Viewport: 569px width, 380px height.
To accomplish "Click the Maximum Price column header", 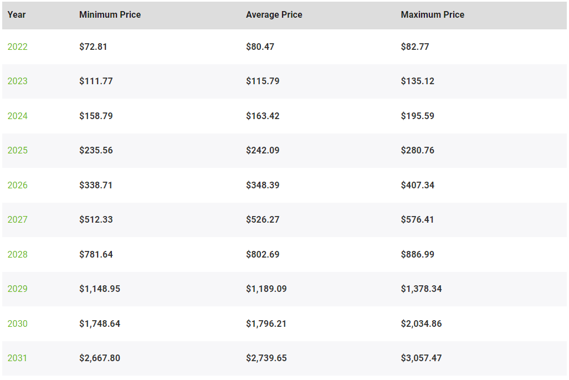I will pos(433,15).
